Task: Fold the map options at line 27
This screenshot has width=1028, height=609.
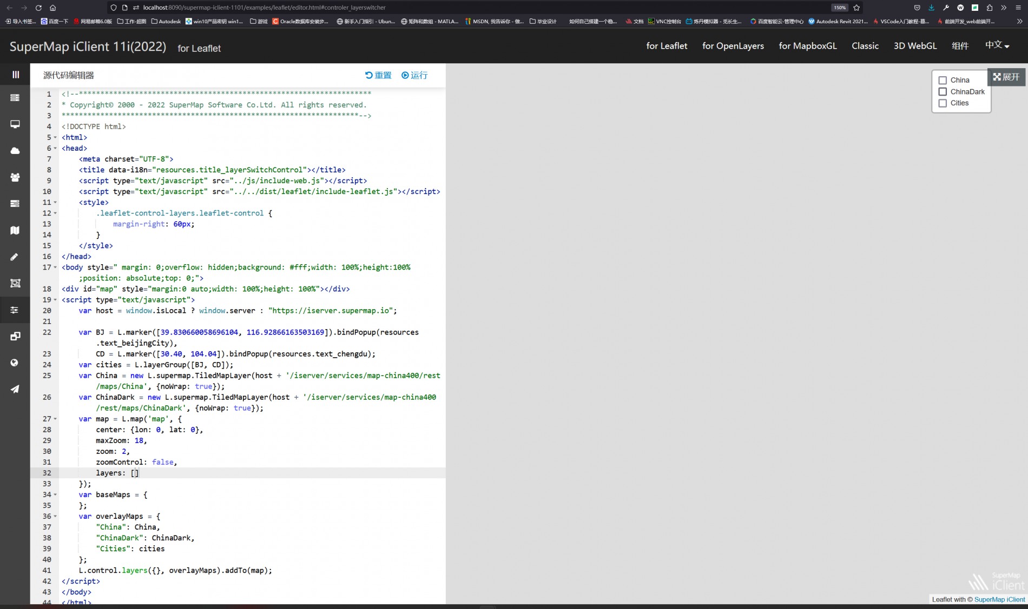Action: click(55, 419)
